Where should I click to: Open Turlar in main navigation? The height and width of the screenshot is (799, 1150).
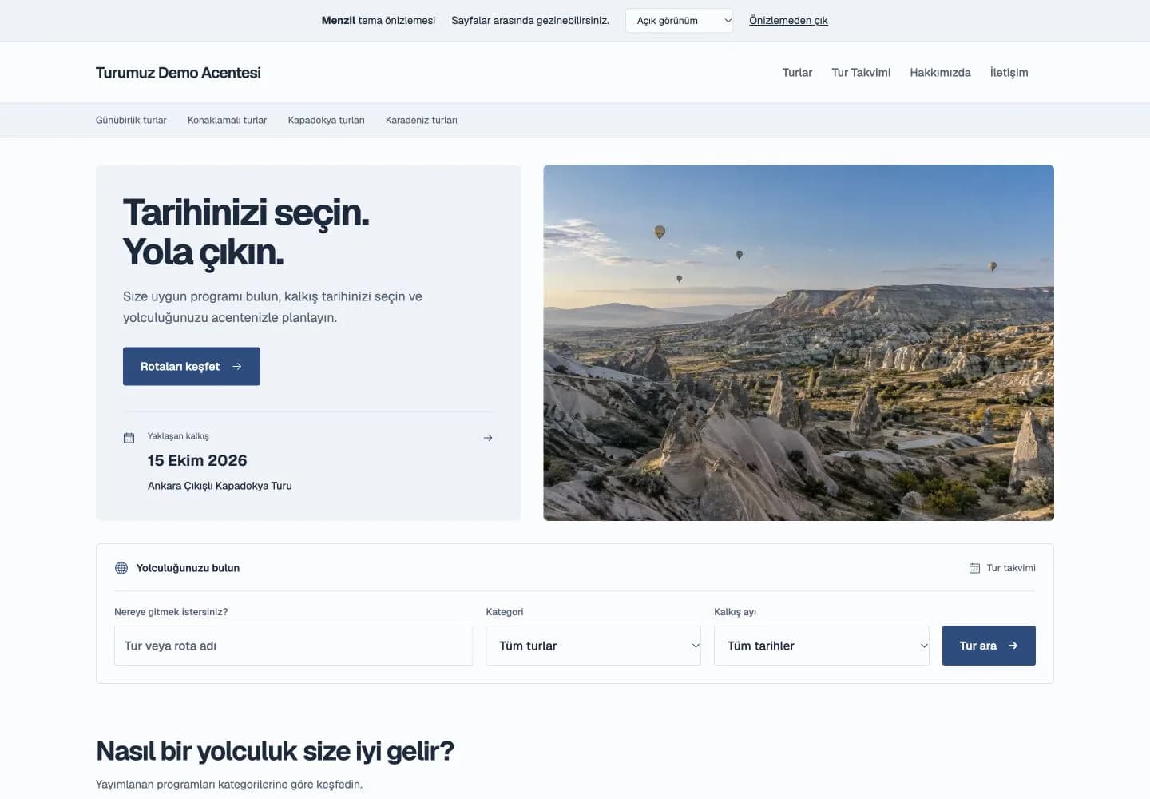pyautogui.click(x=797, y=72)
